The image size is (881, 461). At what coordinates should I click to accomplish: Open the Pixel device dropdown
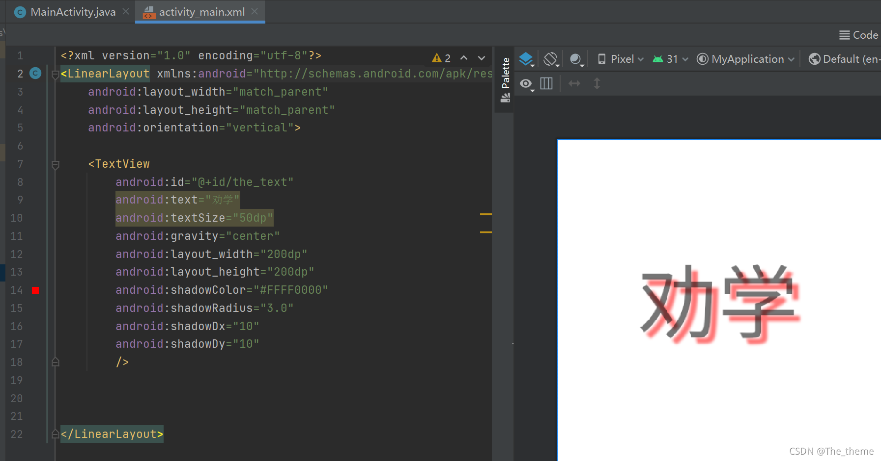621,59
